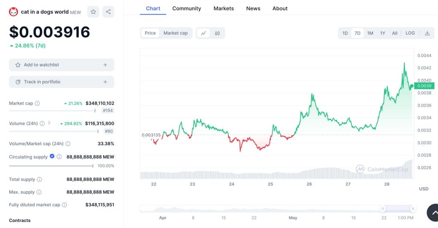Screen dimensions: 438x228
Task: Click the Circulating supply info icon
Action: point(59,157)
